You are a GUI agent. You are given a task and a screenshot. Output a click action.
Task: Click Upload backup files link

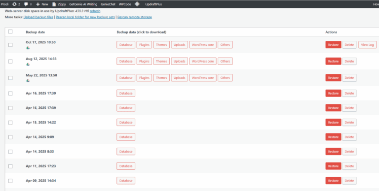(x=38, y=17)
